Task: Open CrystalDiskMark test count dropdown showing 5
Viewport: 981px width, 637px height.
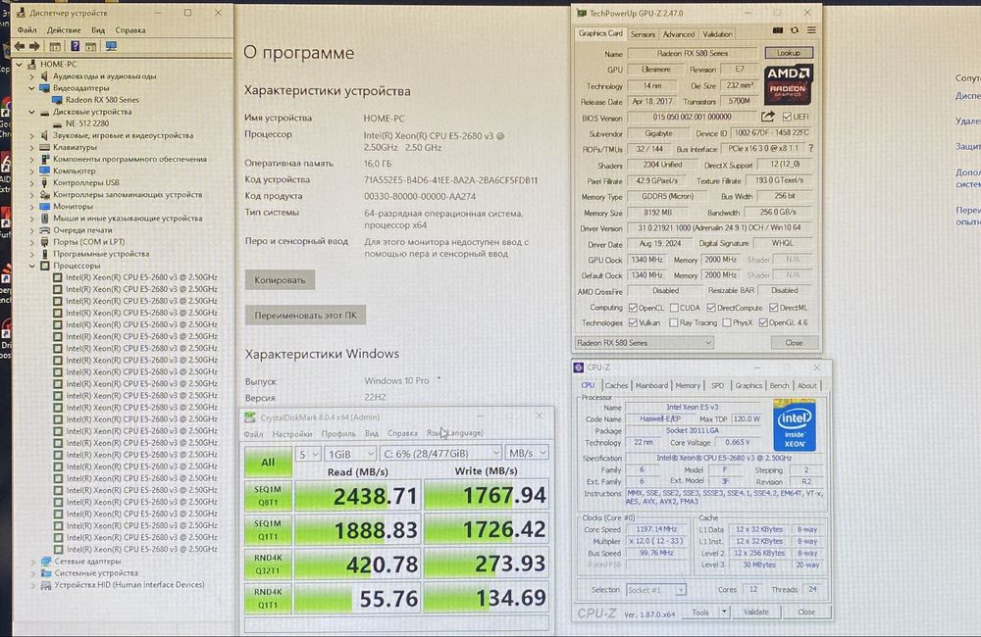Action: coord(308,454)
